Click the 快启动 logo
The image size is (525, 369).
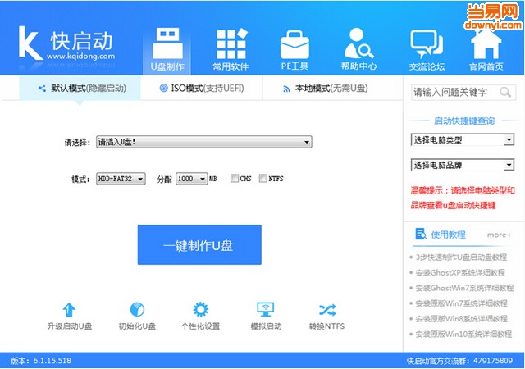tap(66, 43)
